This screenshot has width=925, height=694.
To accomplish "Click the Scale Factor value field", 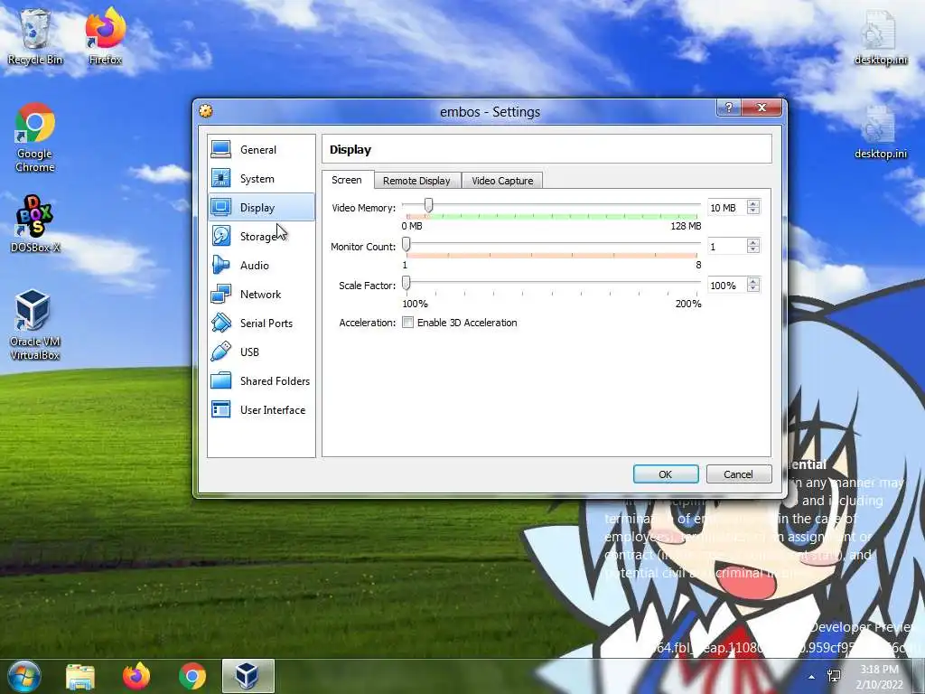I will [x=727, y=286].
